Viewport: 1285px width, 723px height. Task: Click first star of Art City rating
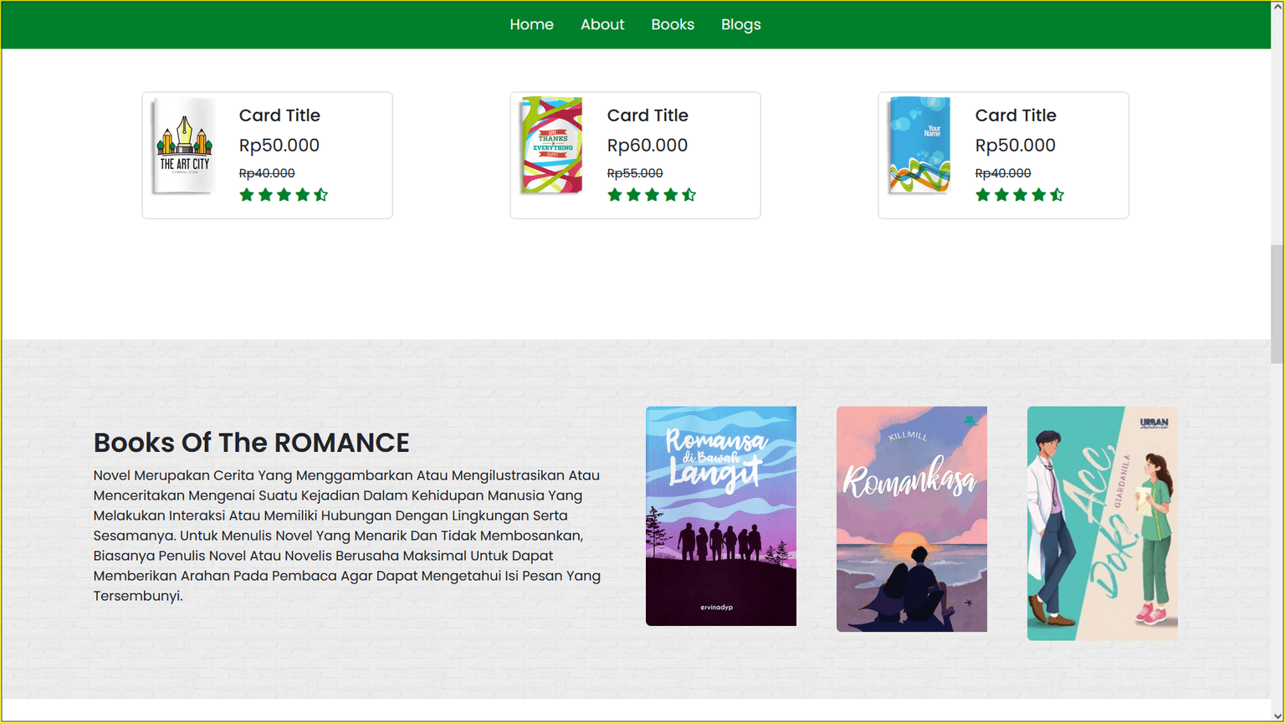coord(247,195)
